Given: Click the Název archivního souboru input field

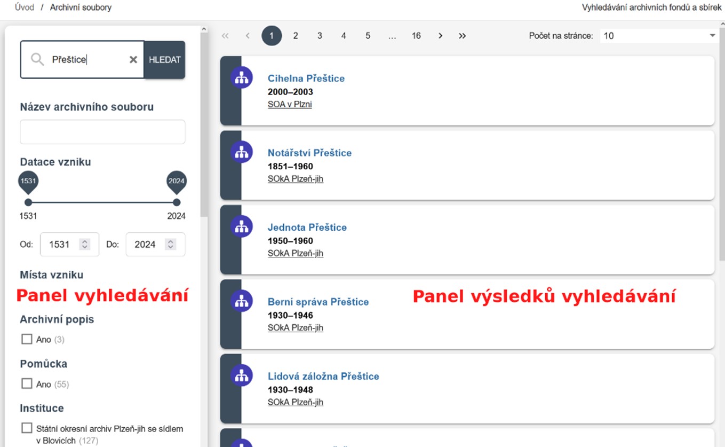Looking at the screenshot, I should point(102,132).
